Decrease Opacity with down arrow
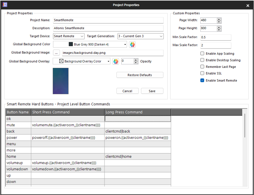This screenshot has width=254, height=195. pos(136,63)
